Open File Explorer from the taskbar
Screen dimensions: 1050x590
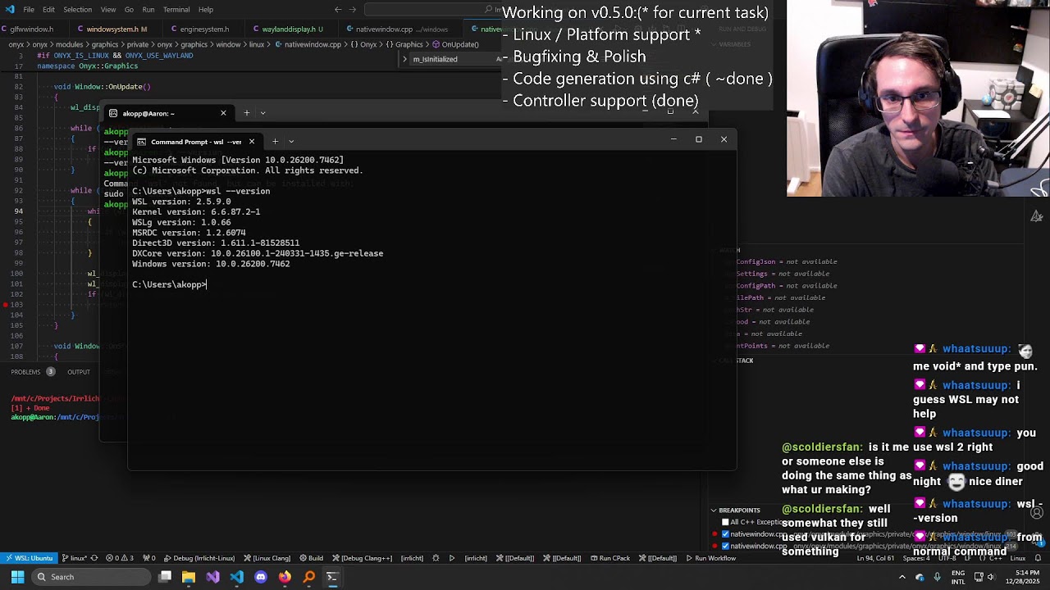pyautogui.click(x=189, y=577)
